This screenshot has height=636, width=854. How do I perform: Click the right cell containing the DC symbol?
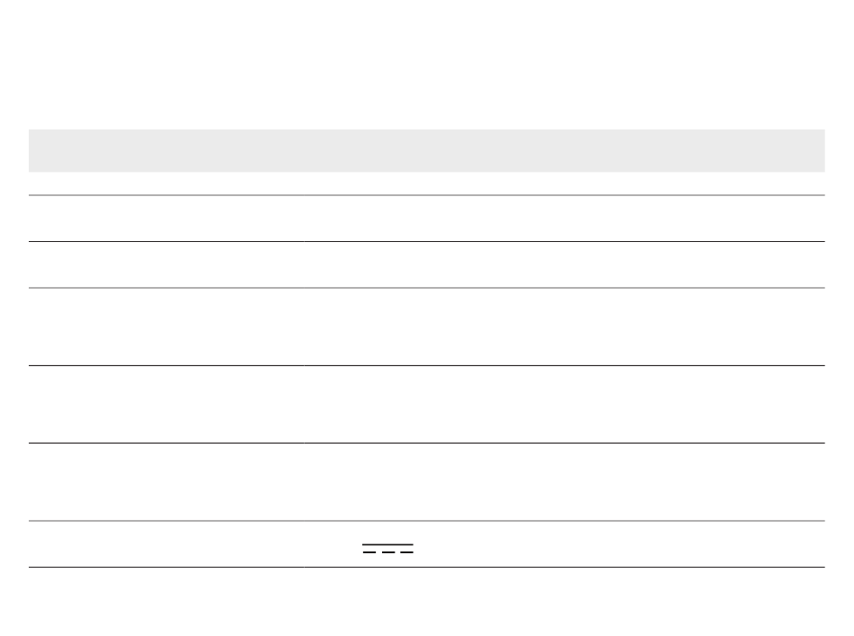[x=565, y=544]
